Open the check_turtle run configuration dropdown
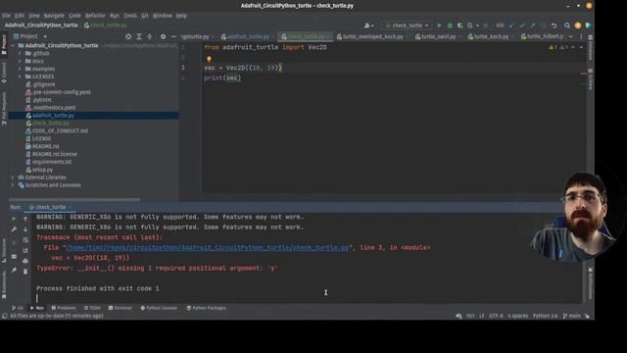The height and width of the screenshot is (353, 627). (x=408, y=25)
